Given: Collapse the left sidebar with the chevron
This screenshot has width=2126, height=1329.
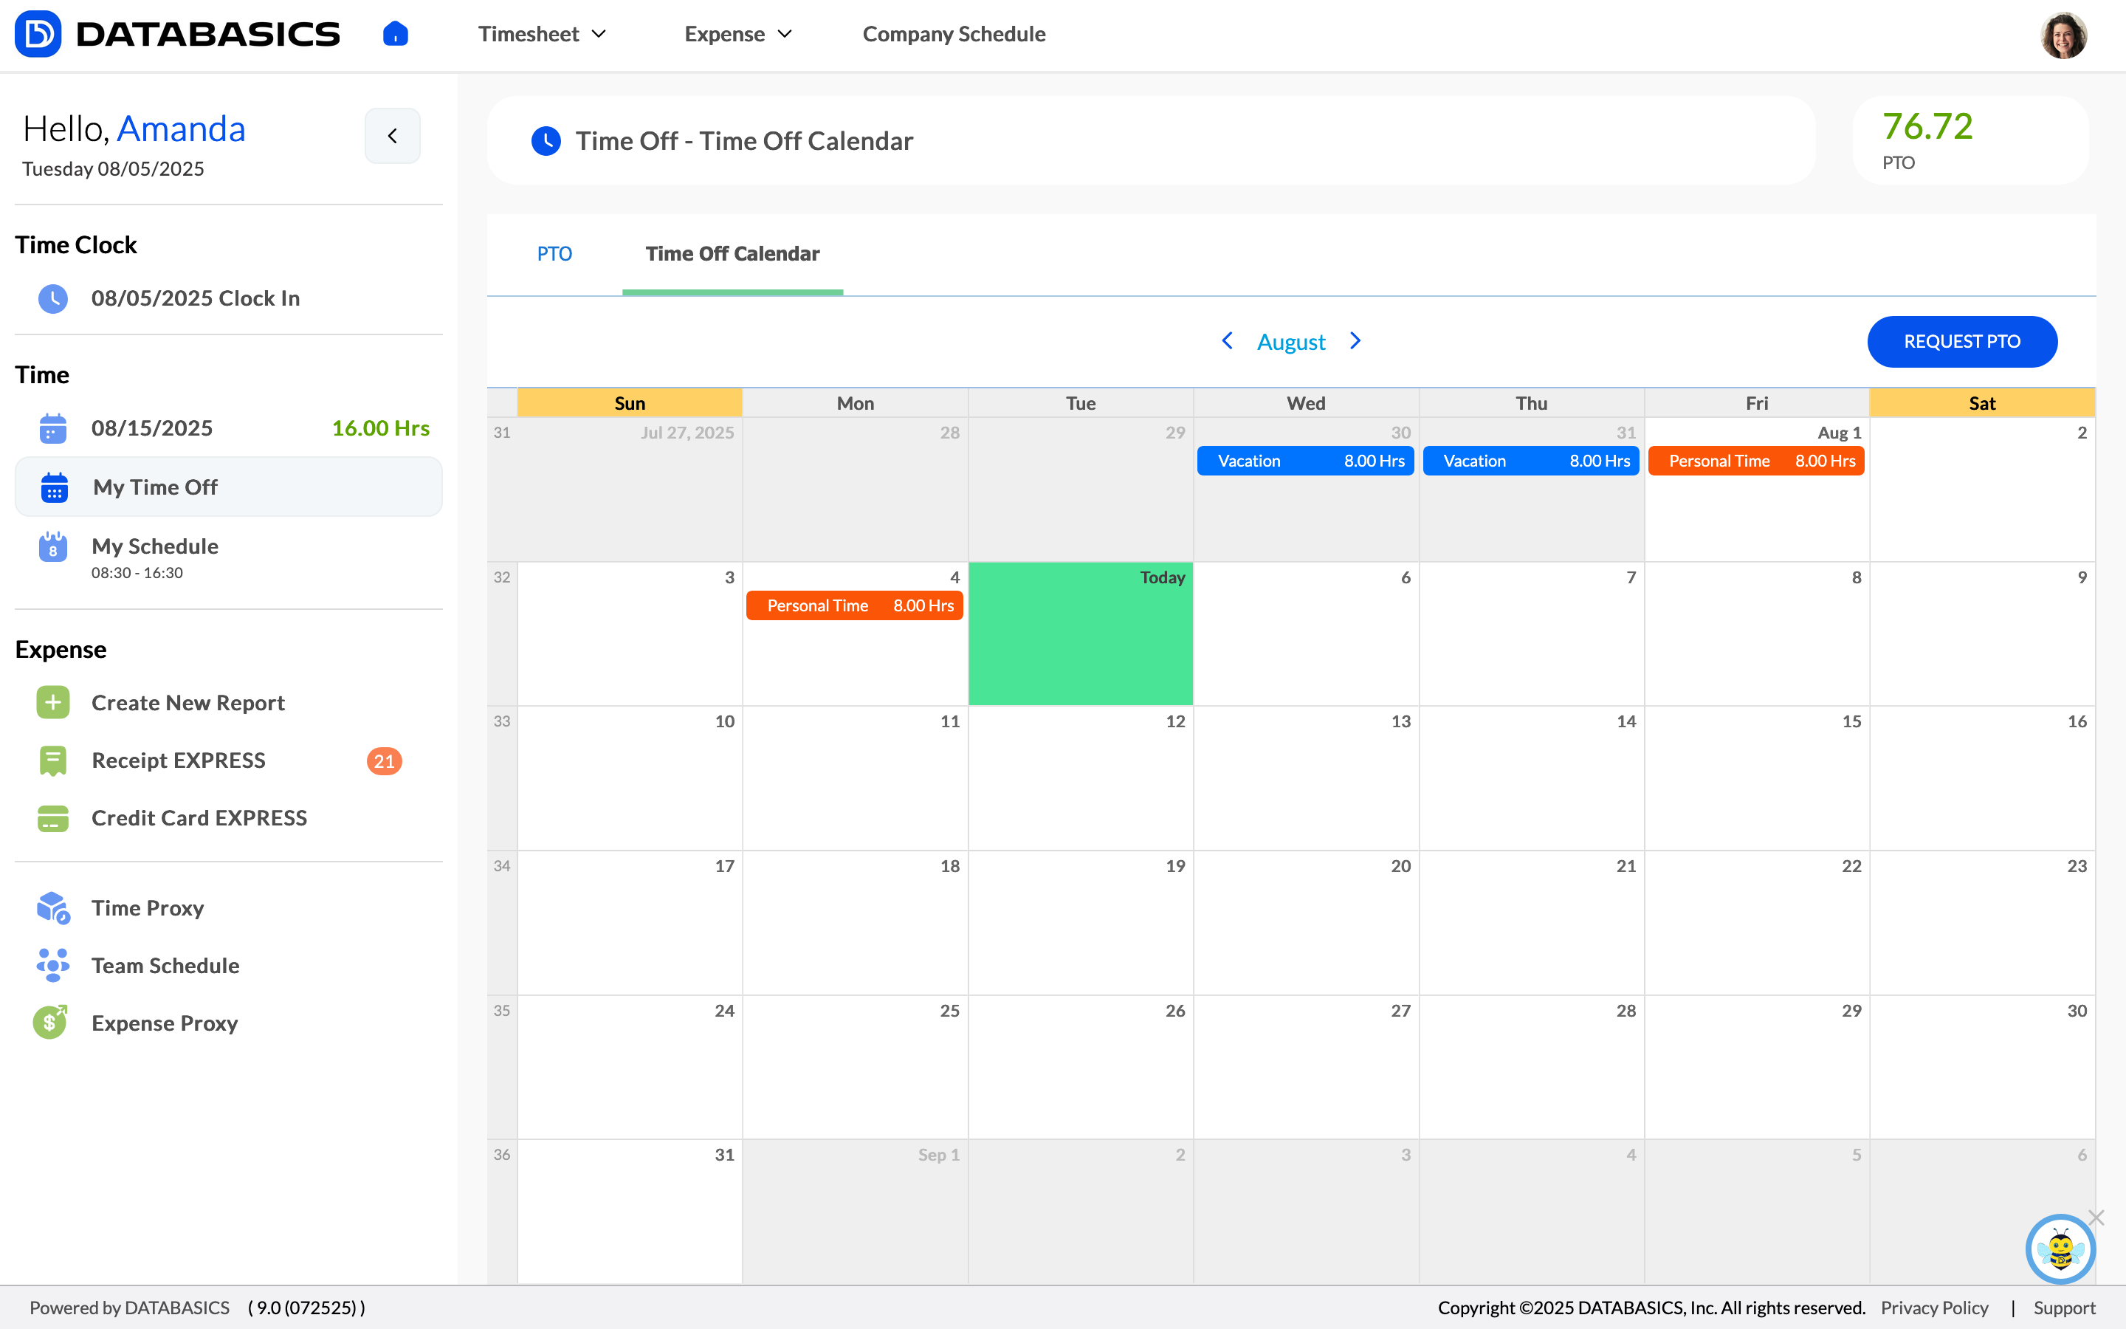Looking at the screenshot, I should 393,137.
